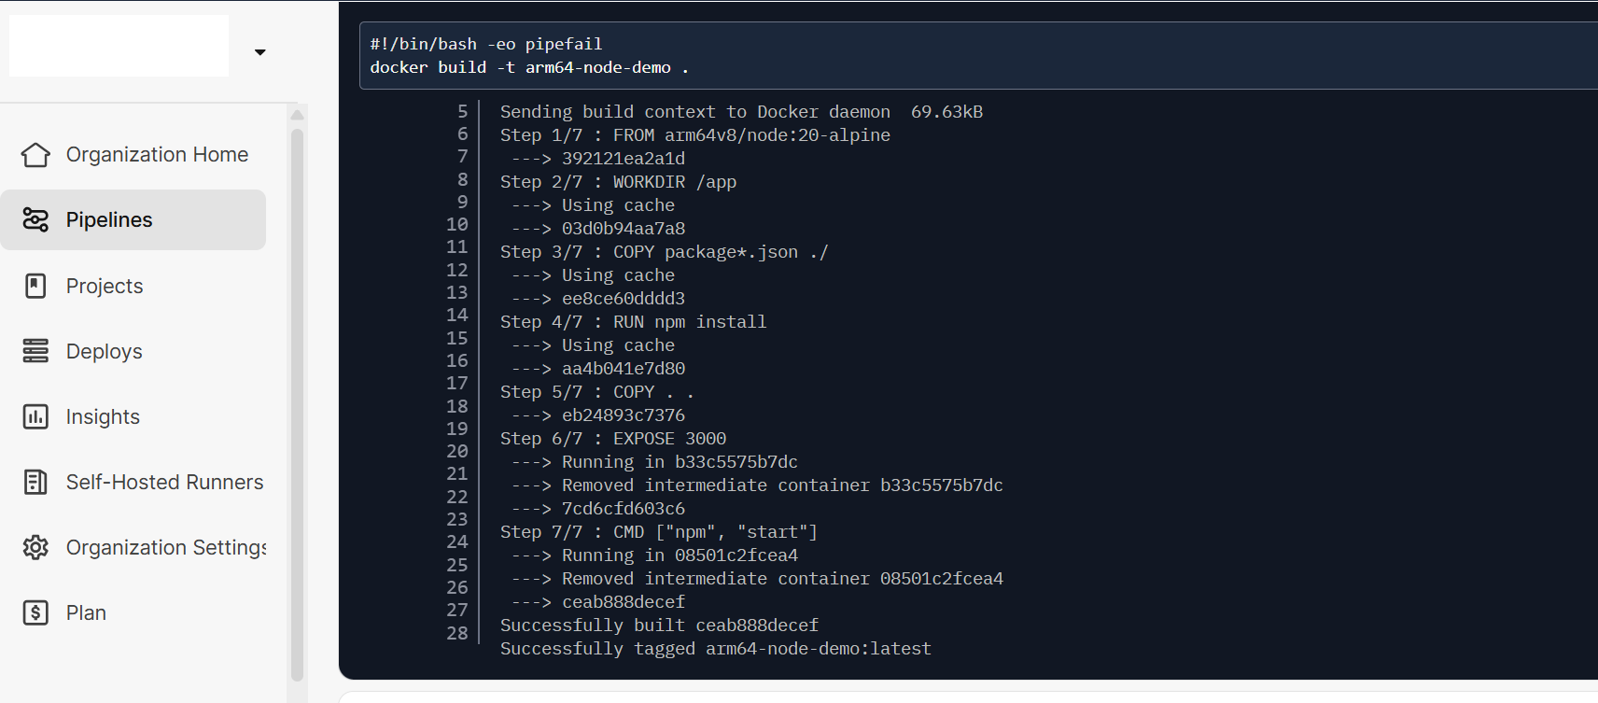Click the Projects bookmark icon

click(x=35, y=286)
